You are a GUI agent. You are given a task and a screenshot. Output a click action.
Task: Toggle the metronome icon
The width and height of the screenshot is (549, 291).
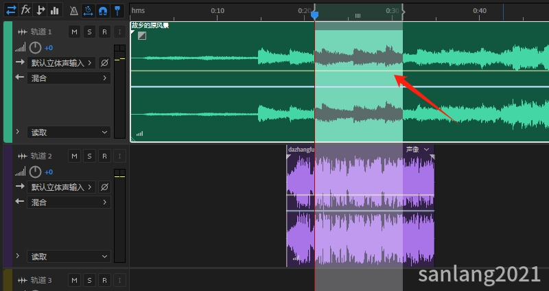(73, 10)
